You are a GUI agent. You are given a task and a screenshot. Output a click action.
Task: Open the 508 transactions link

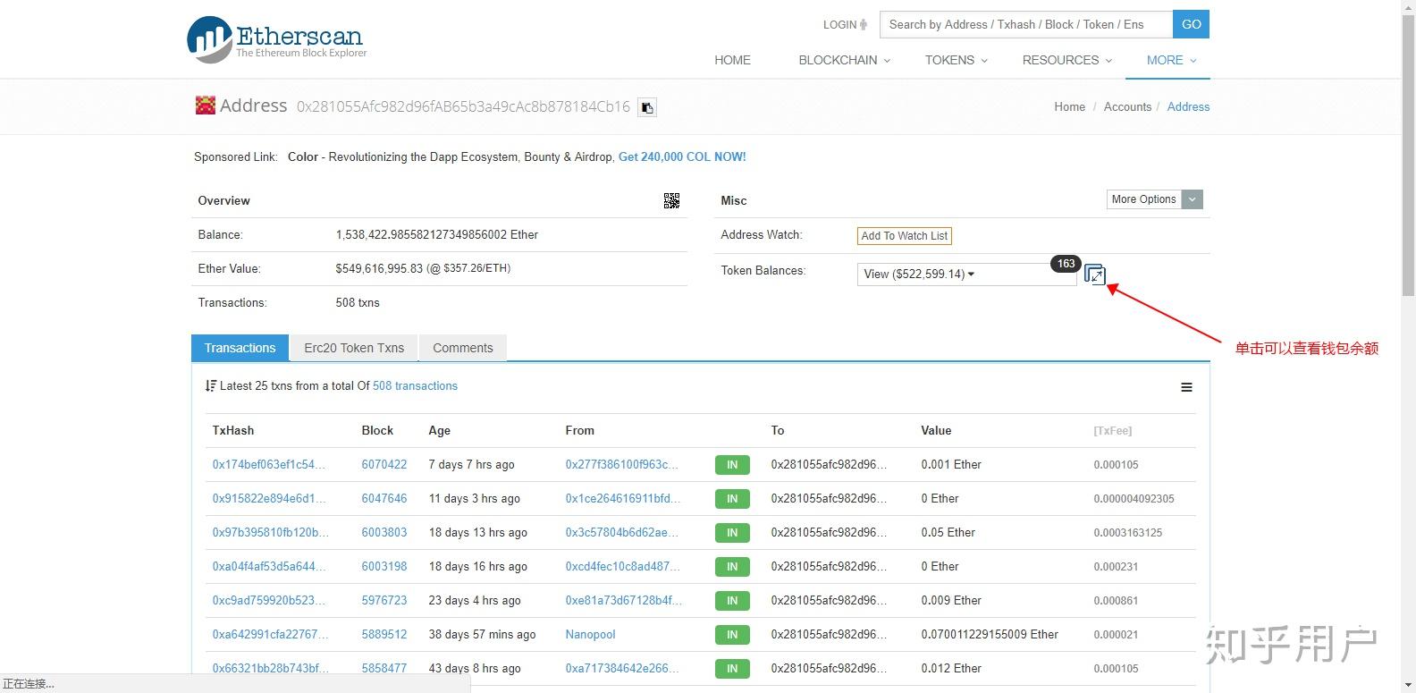coord(415,386)
